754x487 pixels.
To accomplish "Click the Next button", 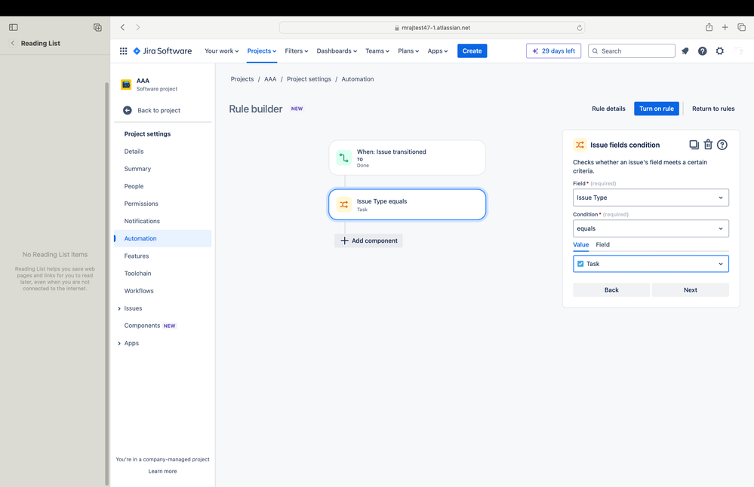I will pyautogui.click(x=690, y=290).
